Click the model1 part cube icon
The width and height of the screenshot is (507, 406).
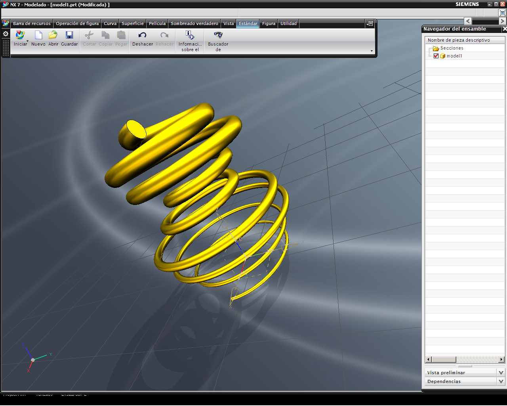click(443, 56)
